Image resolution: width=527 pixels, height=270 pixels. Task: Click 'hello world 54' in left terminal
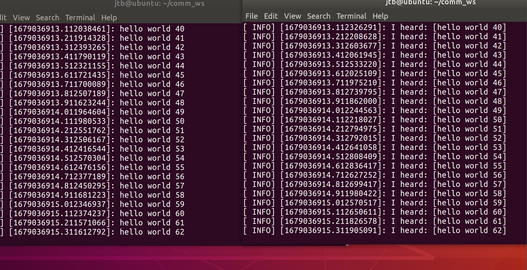coord(152,158)
